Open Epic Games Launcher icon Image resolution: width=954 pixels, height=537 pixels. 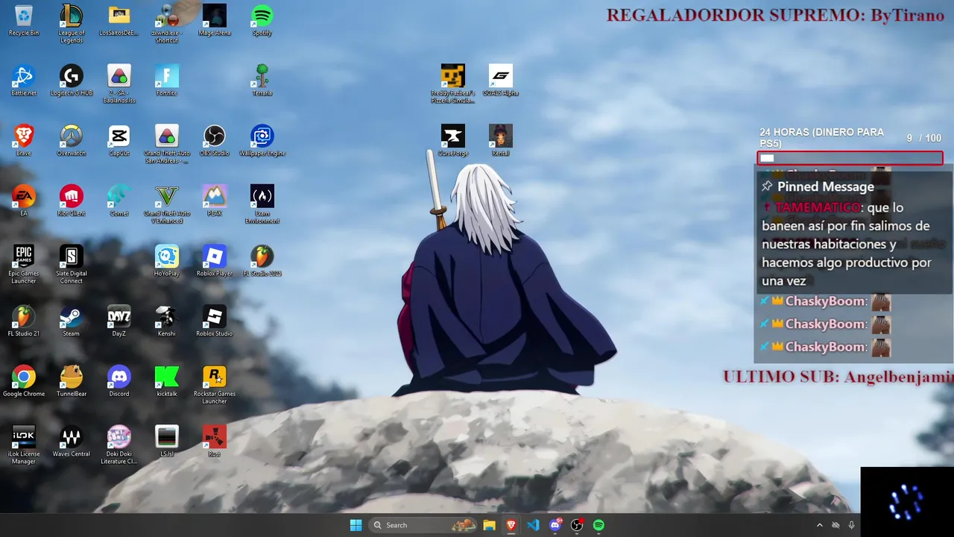point(24,265)
